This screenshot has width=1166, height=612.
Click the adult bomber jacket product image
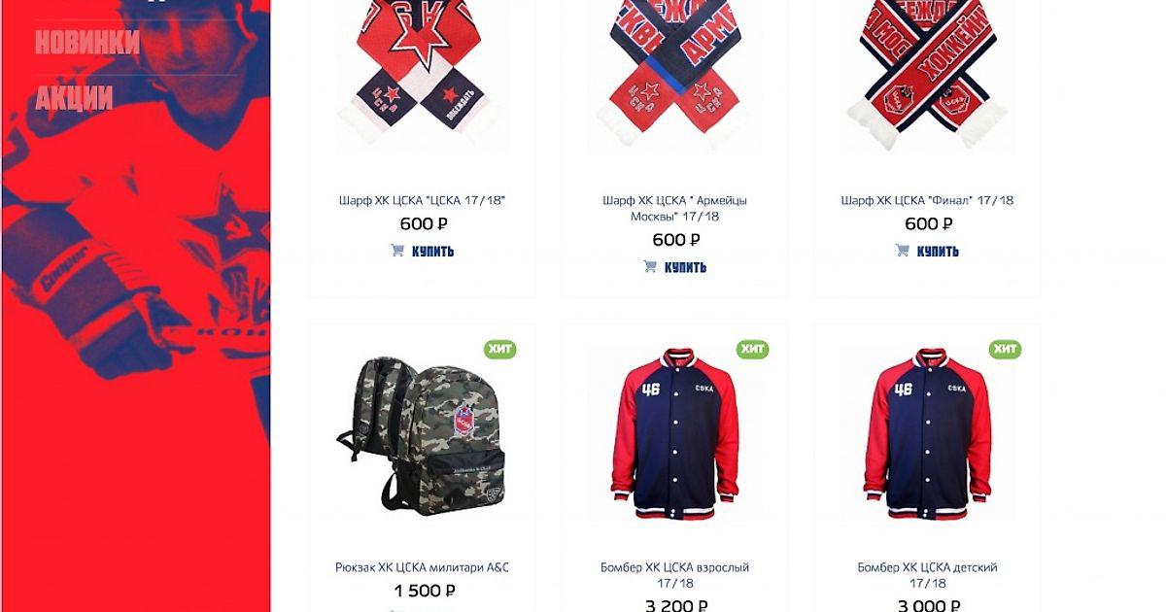[x=675, y=434]
